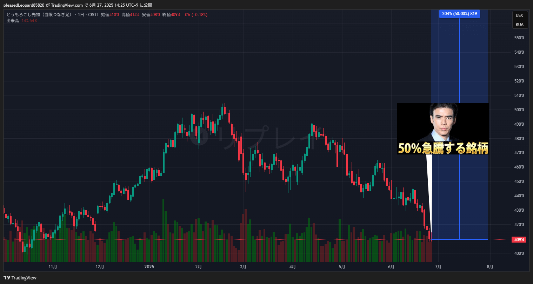Toggle the 出来高 volume indicator label
The image size is (533, 284).
coord(13,21)
